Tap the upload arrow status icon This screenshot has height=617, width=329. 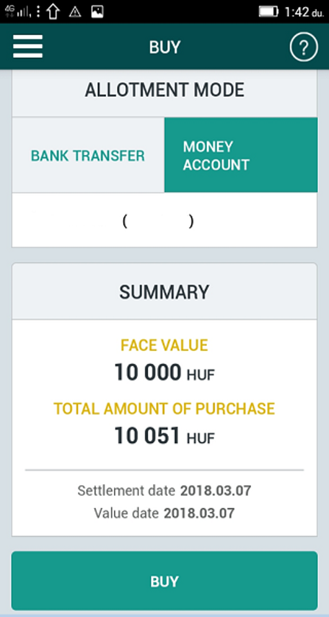point(53,12)
